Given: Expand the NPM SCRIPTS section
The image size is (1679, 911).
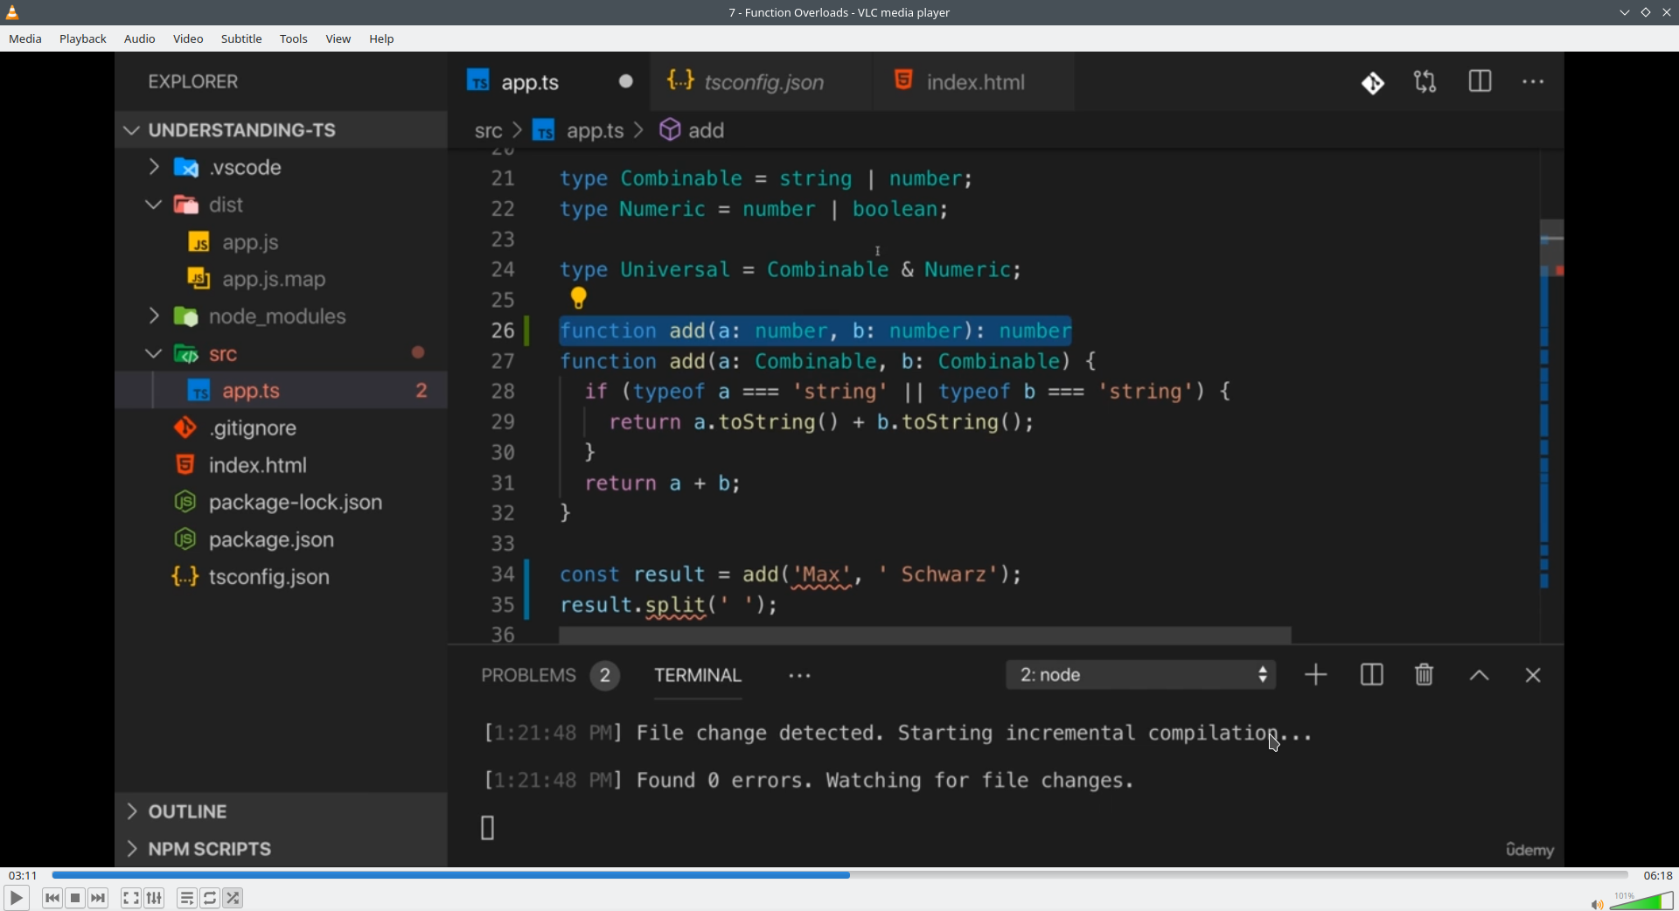Looking at the screenshot, I should [281, 849].
